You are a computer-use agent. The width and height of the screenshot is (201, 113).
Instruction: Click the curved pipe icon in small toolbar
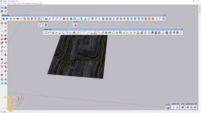point(41,25)
